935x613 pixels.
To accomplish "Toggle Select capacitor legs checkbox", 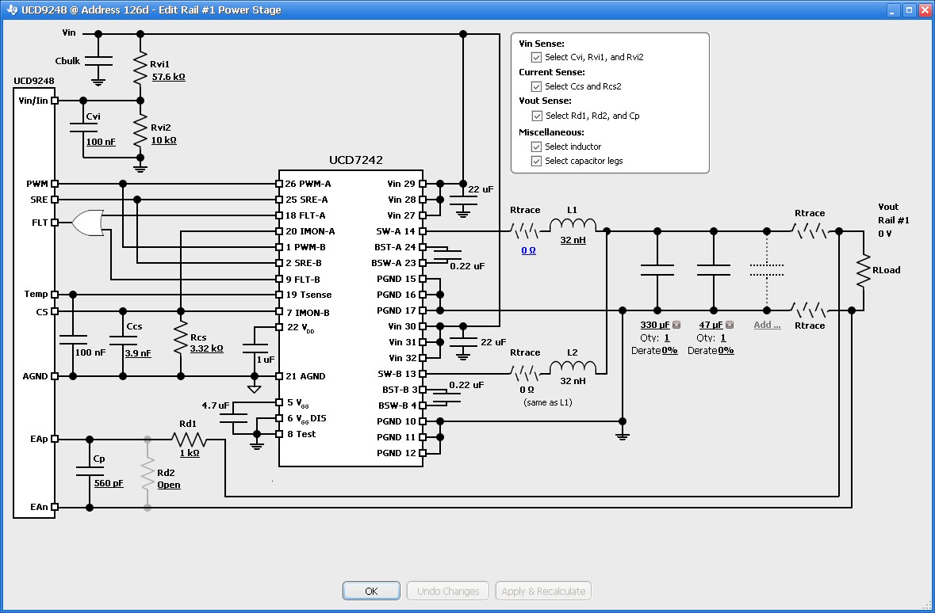I will [x=536, y=161].
